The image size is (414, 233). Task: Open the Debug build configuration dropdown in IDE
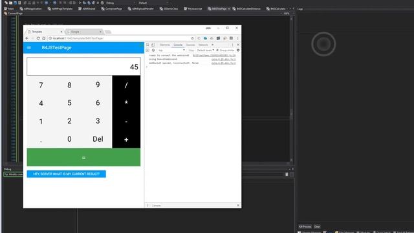click(120, 3)
